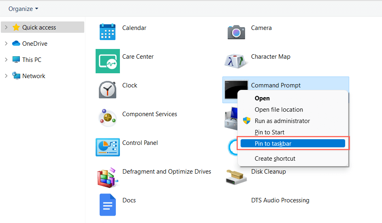Select Defragment and Optimize Drives icon

point(107,176)
